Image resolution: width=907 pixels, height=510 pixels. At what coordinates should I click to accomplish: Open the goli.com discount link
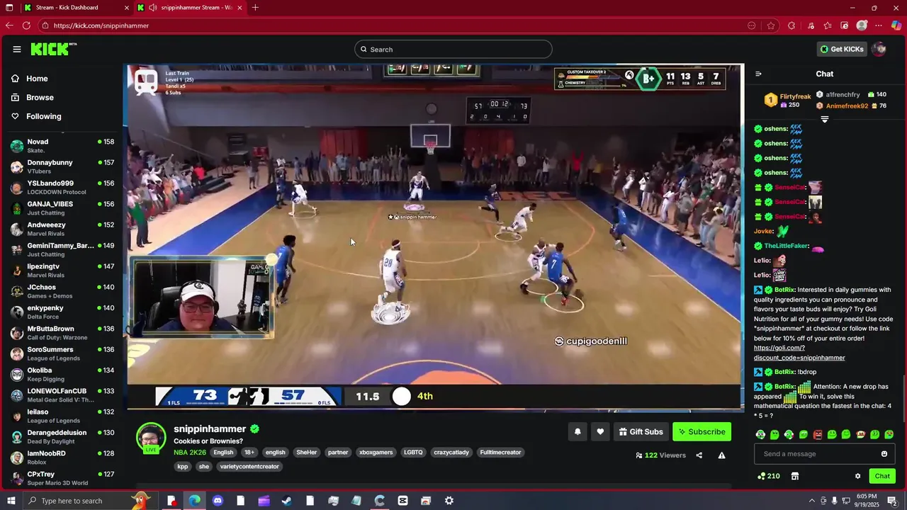click(799, 353)
